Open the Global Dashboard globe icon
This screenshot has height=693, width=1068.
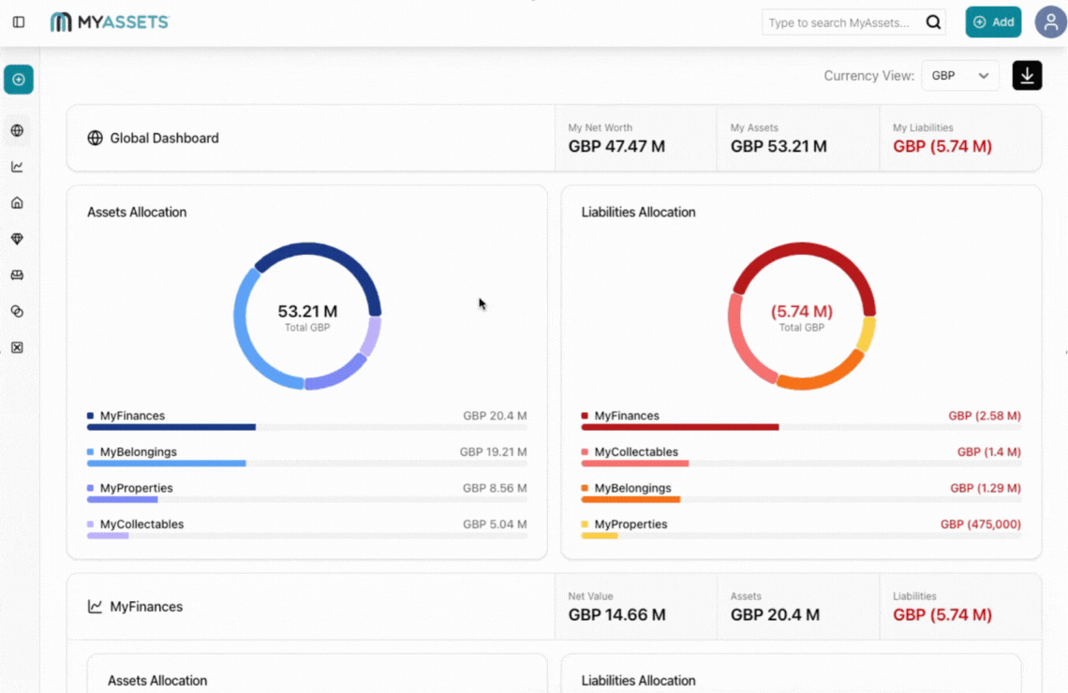pyautogui.click(x=18, y=131)
